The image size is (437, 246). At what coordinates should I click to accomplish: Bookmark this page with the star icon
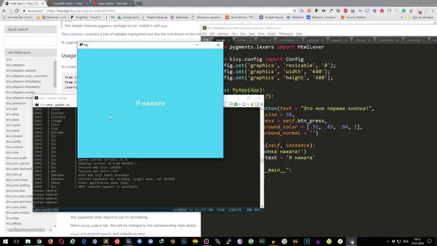tap(294, 11)
